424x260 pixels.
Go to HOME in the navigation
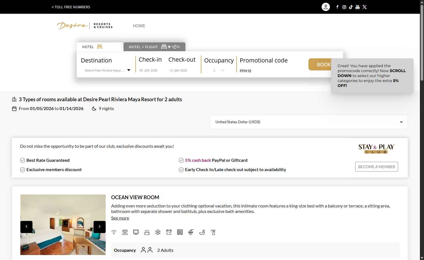point(139,26)
